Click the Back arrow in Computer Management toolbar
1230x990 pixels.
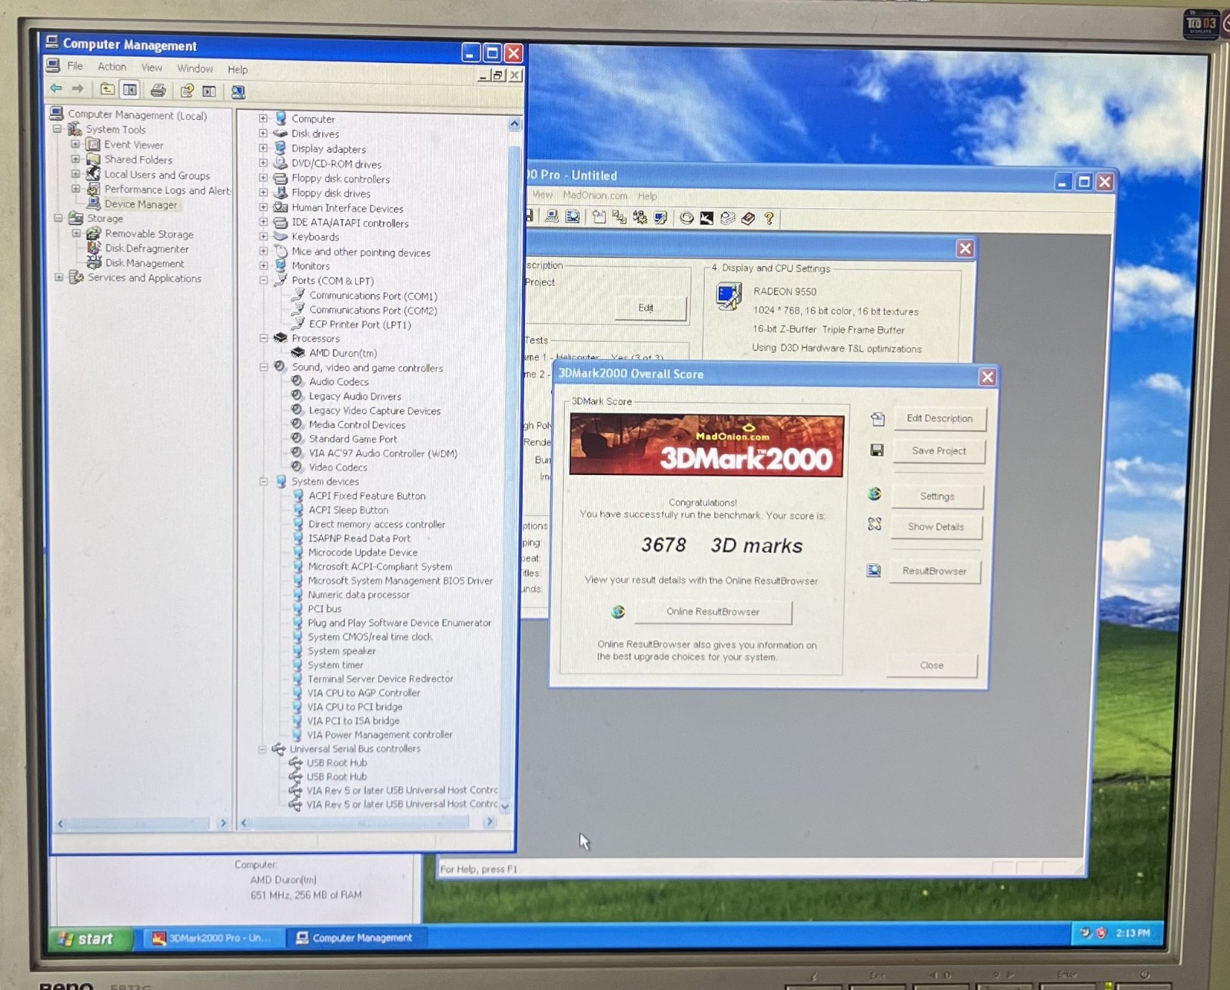coord(56,88)
